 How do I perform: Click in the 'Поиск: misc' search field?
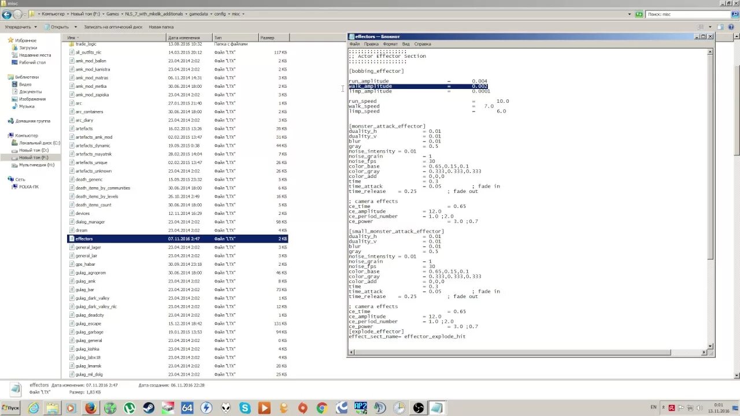click(687, 14)
